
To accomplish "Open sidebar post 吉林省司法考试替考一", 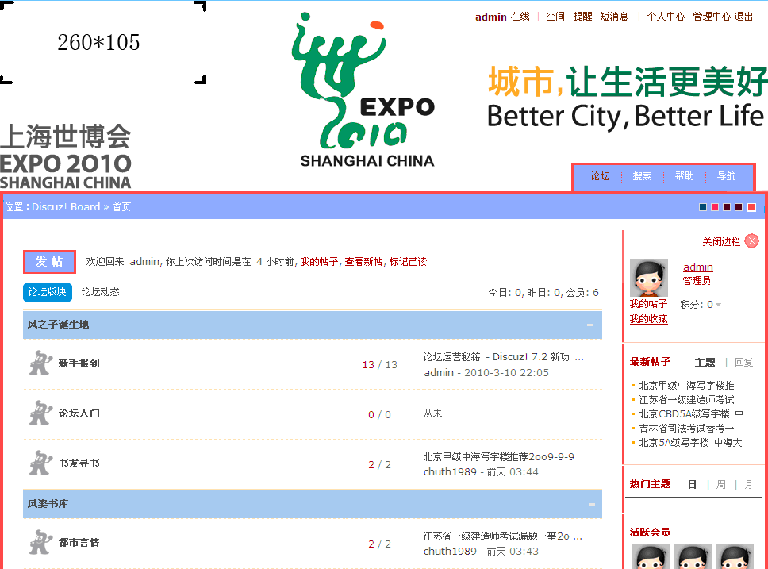I will coord(686,429).
